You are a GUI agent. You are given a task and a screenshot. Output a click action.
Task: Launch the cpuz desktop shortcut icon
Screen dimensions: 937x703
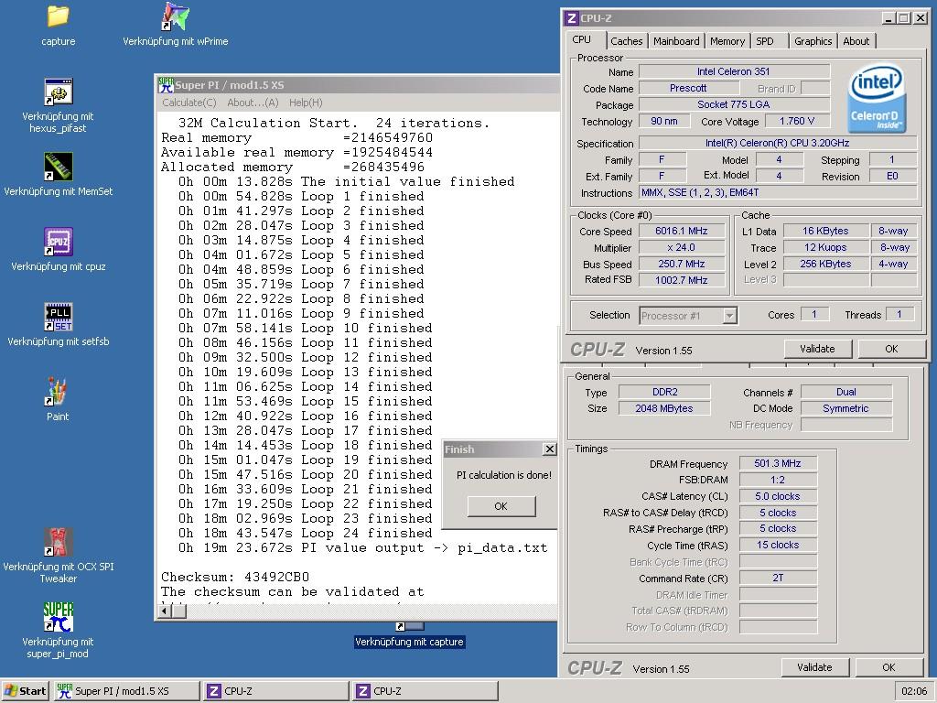(58, 242)
